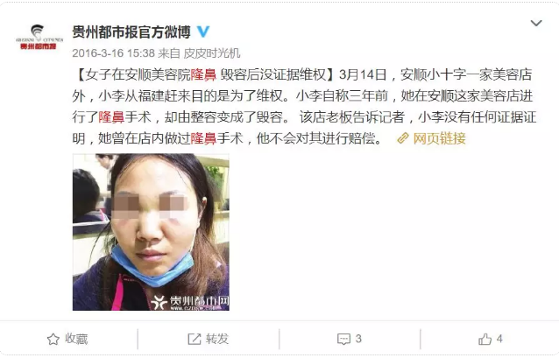Image resolution: width=559 pixels, height=358 pixels.
Task: Select the 转发 label
Action: (x=217, y=339)
